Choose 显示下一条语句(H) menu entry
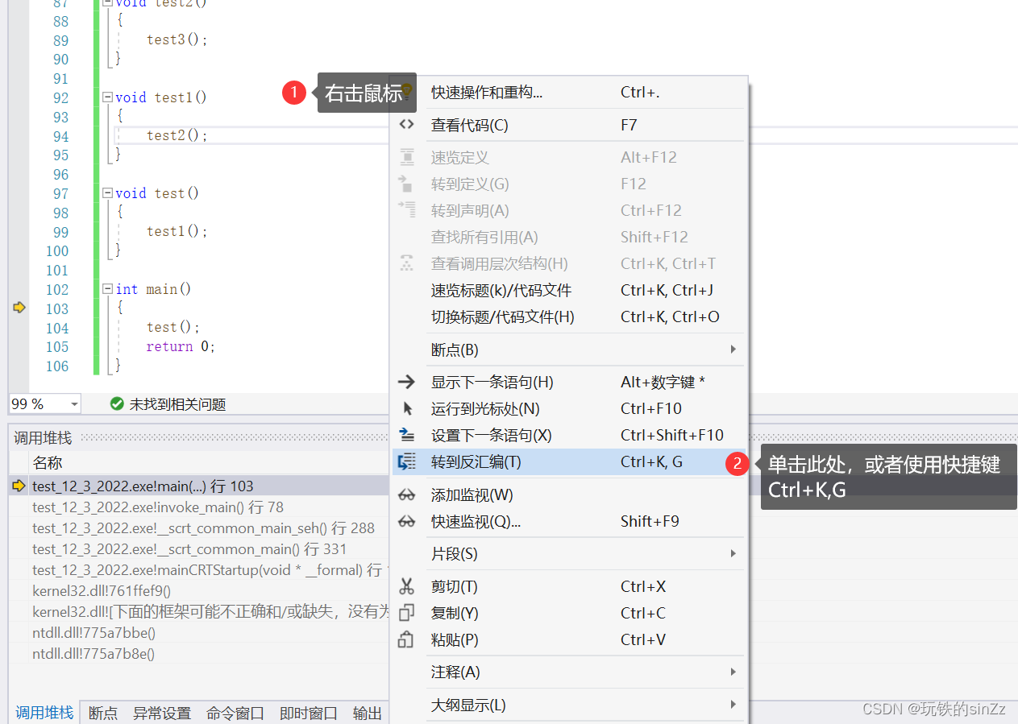This screenshot has height=724, width=1018. coord(569,382)
